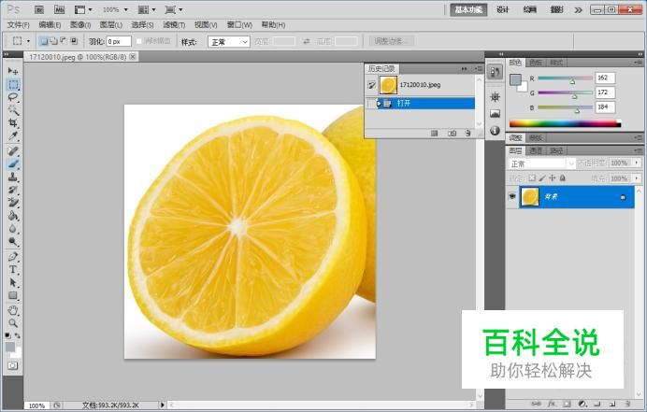Image resolution: width=647 pixels, height=412 pixels.
Task: Create new snapshot in History panel
Action: 453,134
